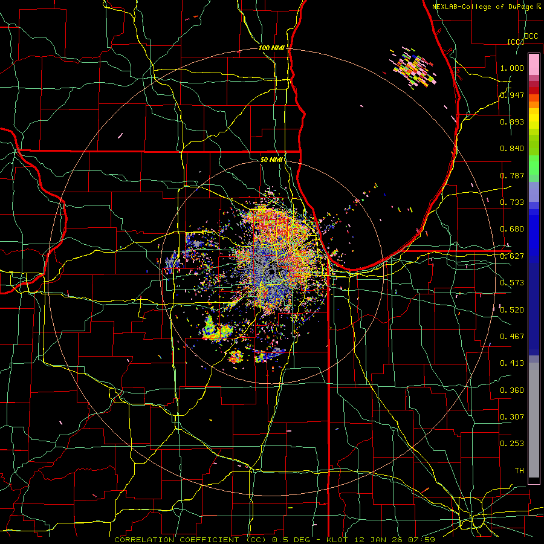Click the TH label at scale bottom
Screen dimensions: 544x544
click(x=519, y=471)
